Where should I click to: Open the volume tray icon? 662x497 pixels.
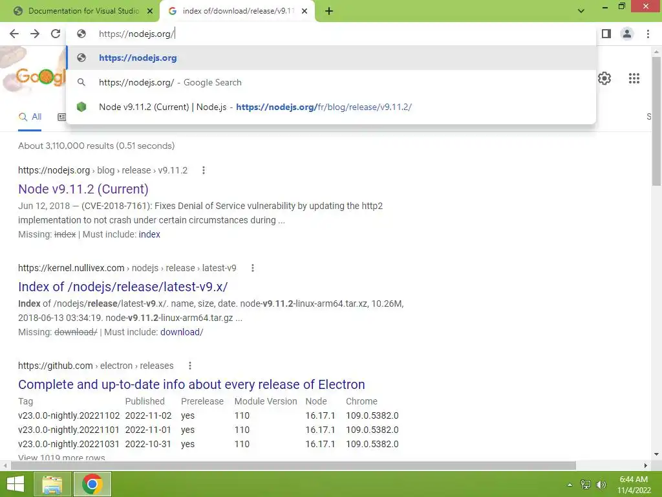point(601,485)
